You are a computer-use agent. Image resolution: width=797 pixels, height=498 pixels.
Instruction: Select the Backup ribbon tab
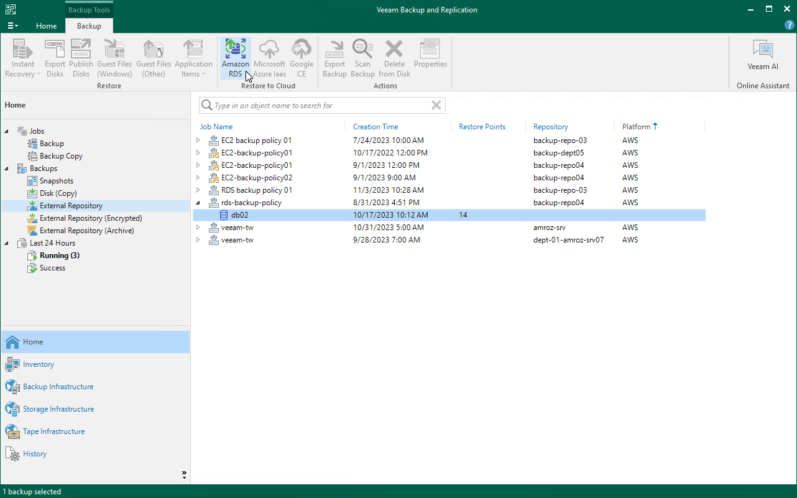pos(89,26)
